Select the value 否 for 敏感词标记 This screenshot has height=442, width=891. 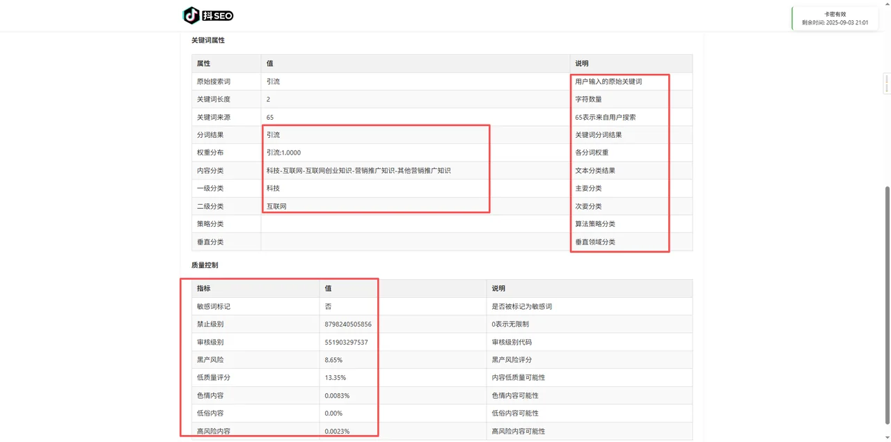point(328,306)
